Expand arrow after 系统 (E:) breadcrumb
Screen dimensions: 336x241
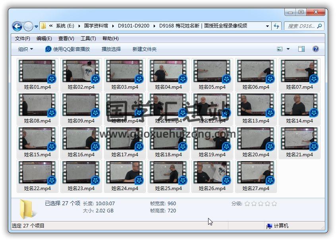pyautogui.click(x=79, y=26)
